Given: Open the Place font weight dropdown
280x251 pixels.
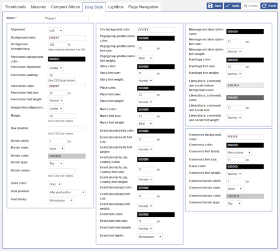Looking at the screenshot, I should click(145, 102).
